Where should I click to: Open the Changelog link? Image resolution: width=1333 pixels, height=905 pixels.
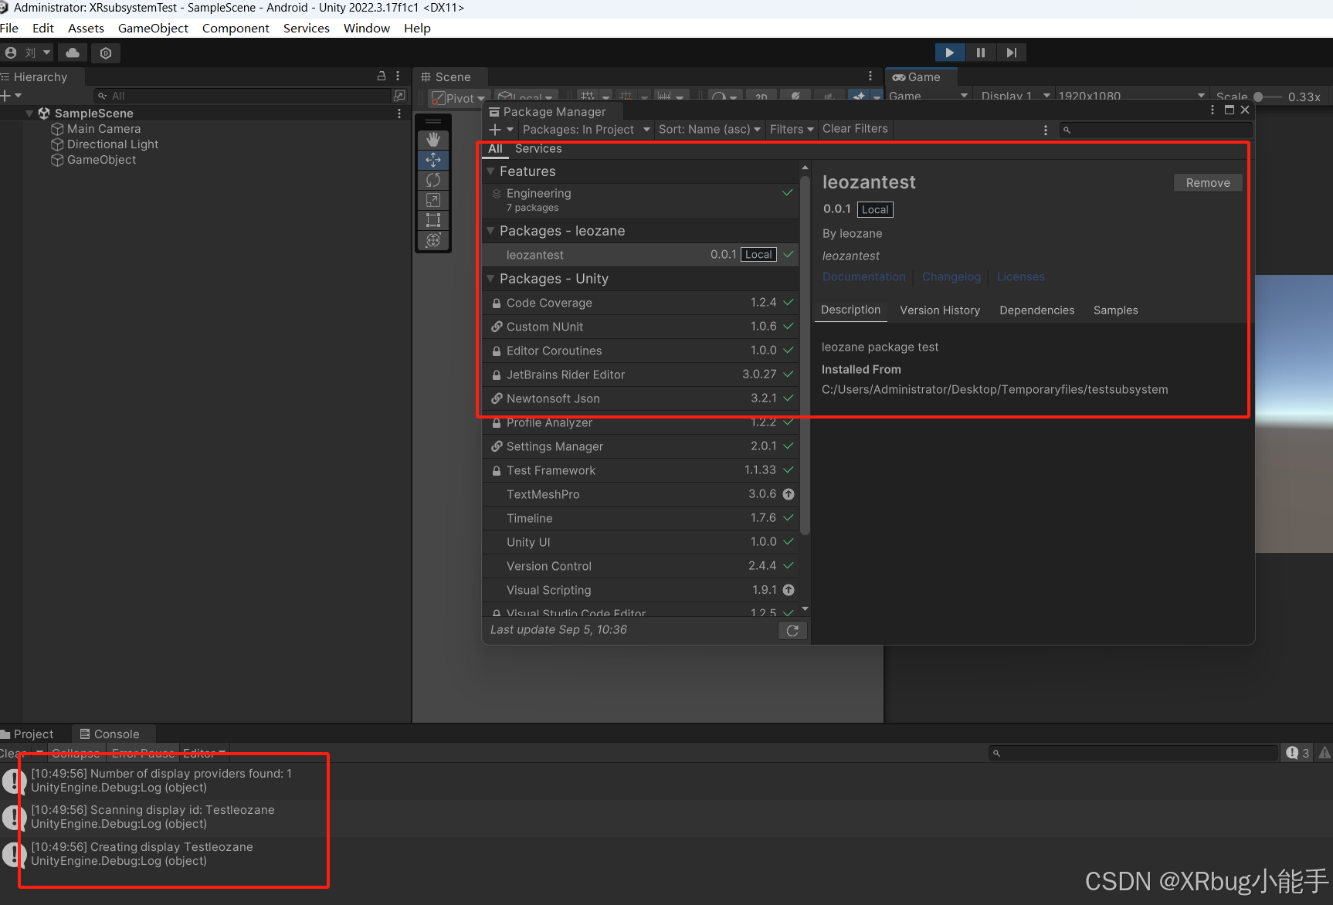951,276
